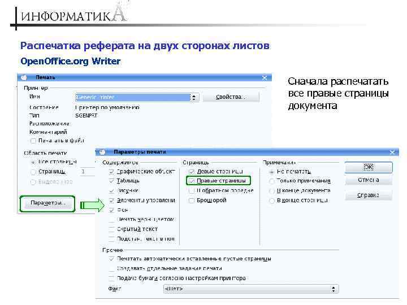The width and height of the screenshot is (407, 305).
Task: Select Только примечания radio
Action: (271, 181)
